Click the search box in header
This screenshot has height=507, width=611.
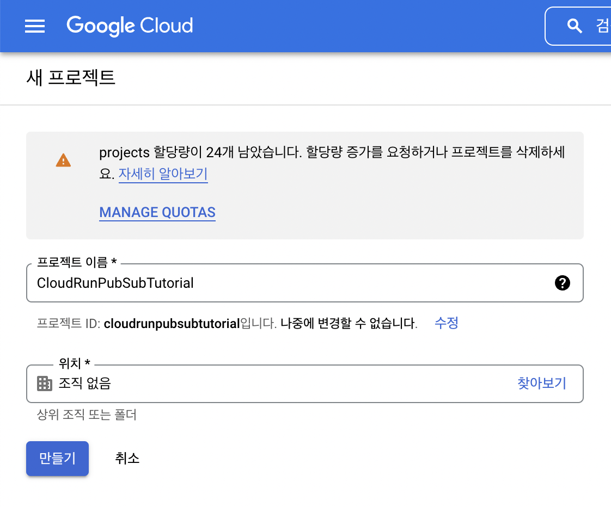(578, 26)
